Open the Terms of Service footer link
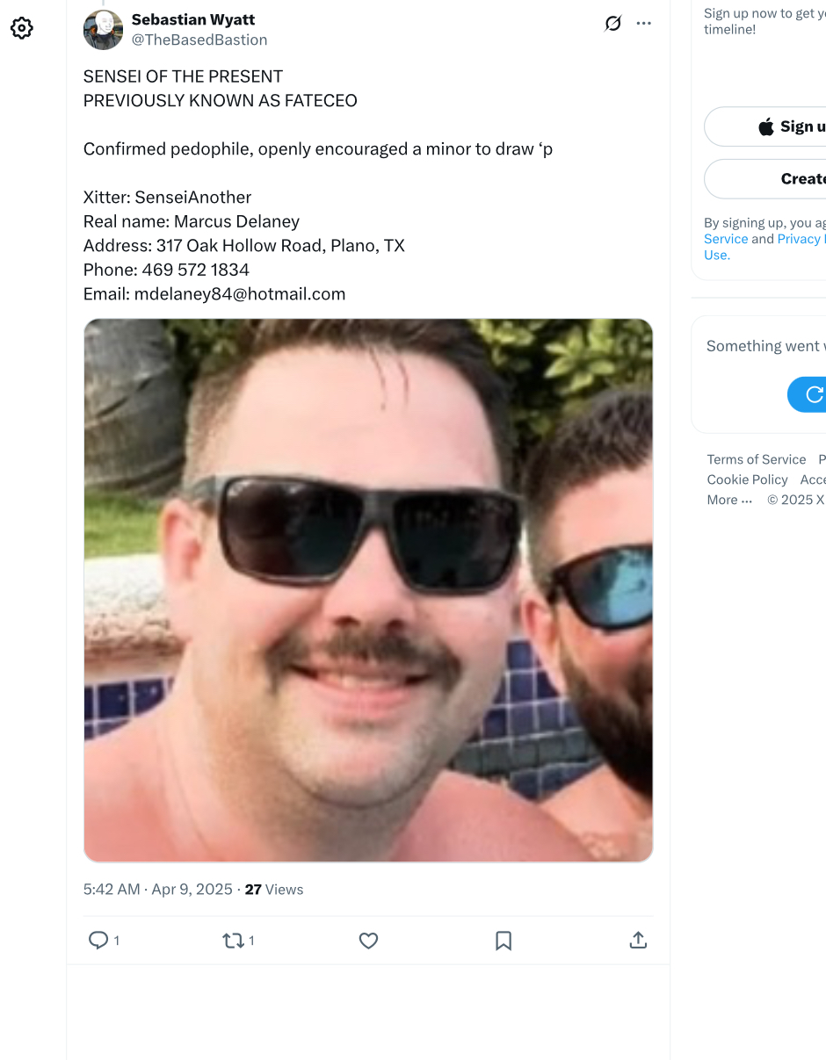Image resolution: width=826 pixels, height=1060 pixels. [x=757, y=459]
